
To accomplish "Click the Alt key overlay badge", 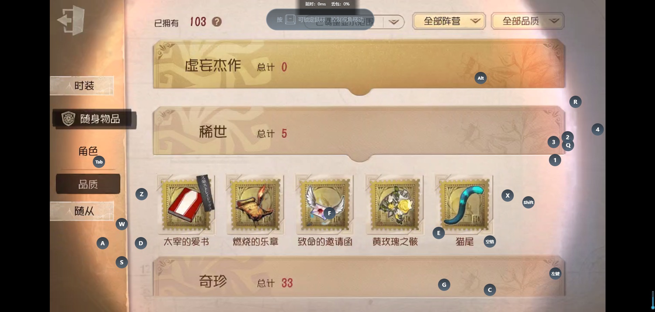I will (481, 78).
